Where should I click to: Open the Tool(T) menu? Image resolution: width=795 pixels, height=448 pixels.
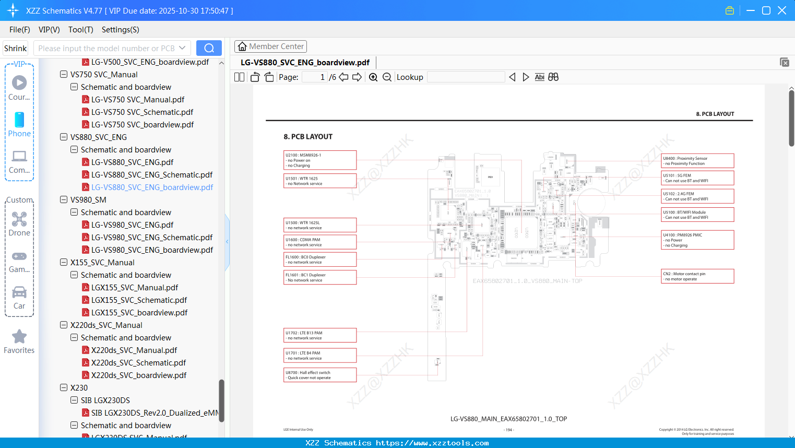80,30
